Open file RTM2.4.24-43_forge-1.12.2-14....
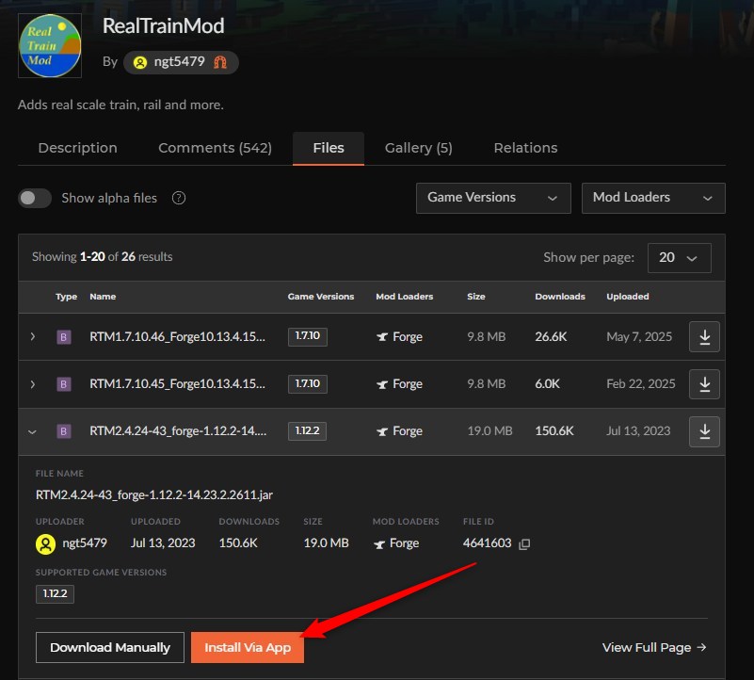754x680 pixels. click(x=178, y=430)
